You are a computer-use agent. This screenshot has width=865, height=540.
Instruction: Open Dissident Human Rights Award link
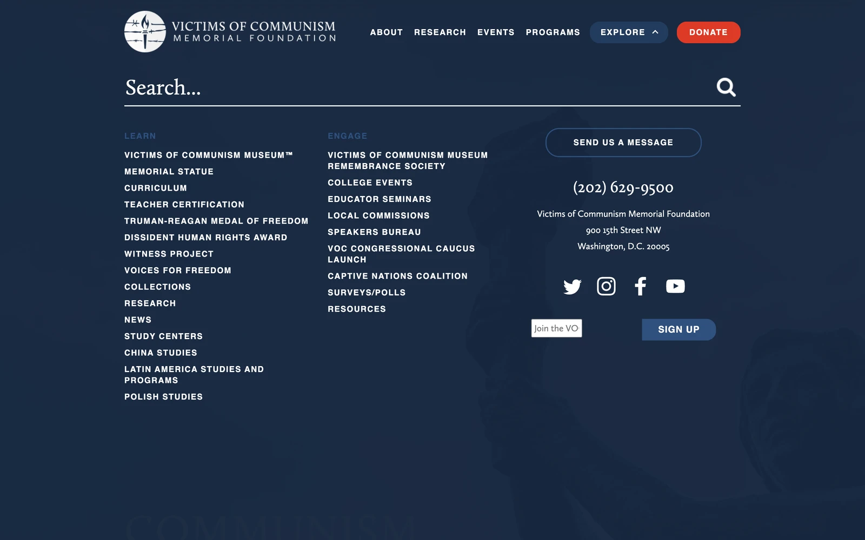[206, 238]
